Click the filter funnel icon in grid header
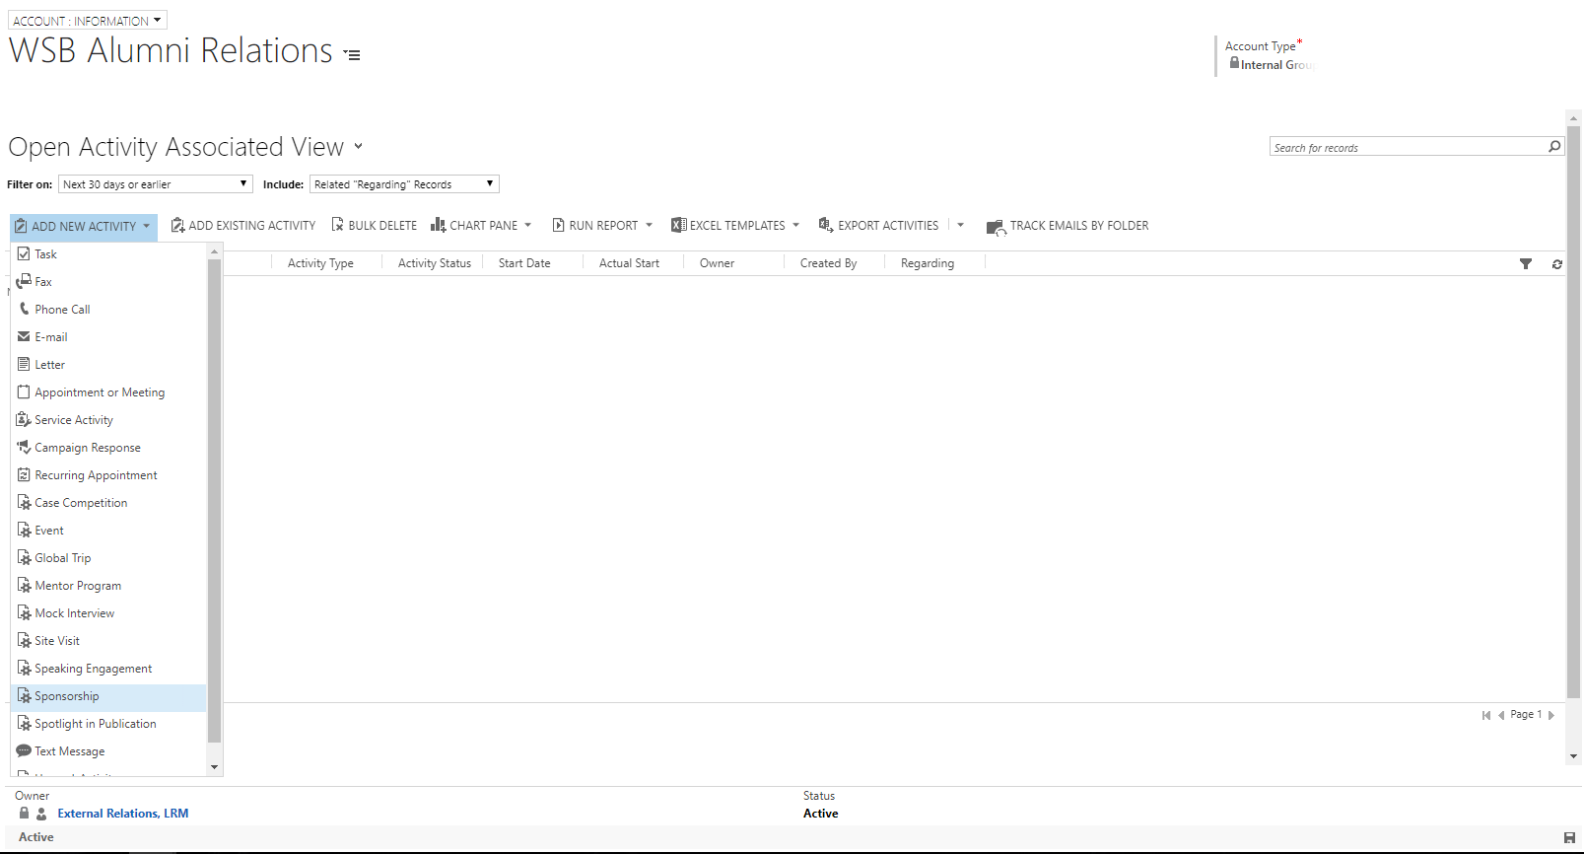This screenshot has height=854, width=1584. tap(1525, 264)
